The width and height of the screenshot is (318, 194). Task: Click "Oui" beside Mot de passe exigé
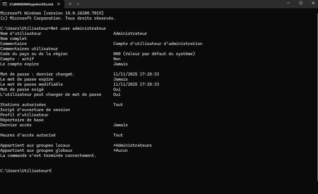pyautogui.click(x=117, y=89)
